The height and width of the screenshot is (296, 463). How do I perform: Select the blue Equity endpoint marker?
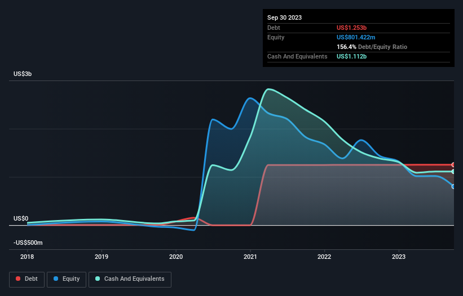click(x=453, y=186)
